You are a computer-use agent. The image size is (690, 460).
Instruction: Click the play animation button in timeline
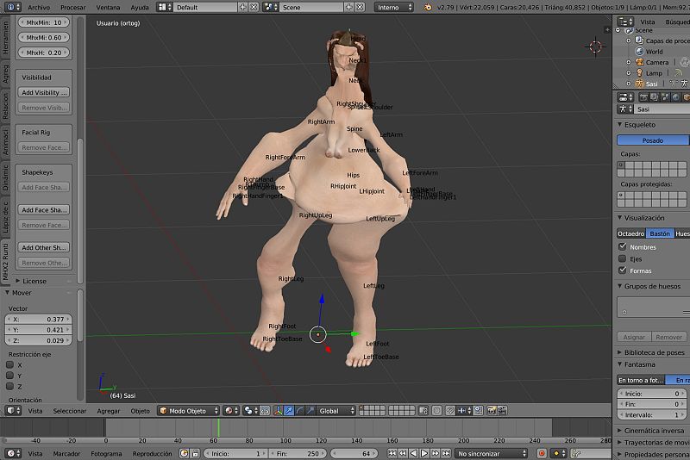point(425,453)
